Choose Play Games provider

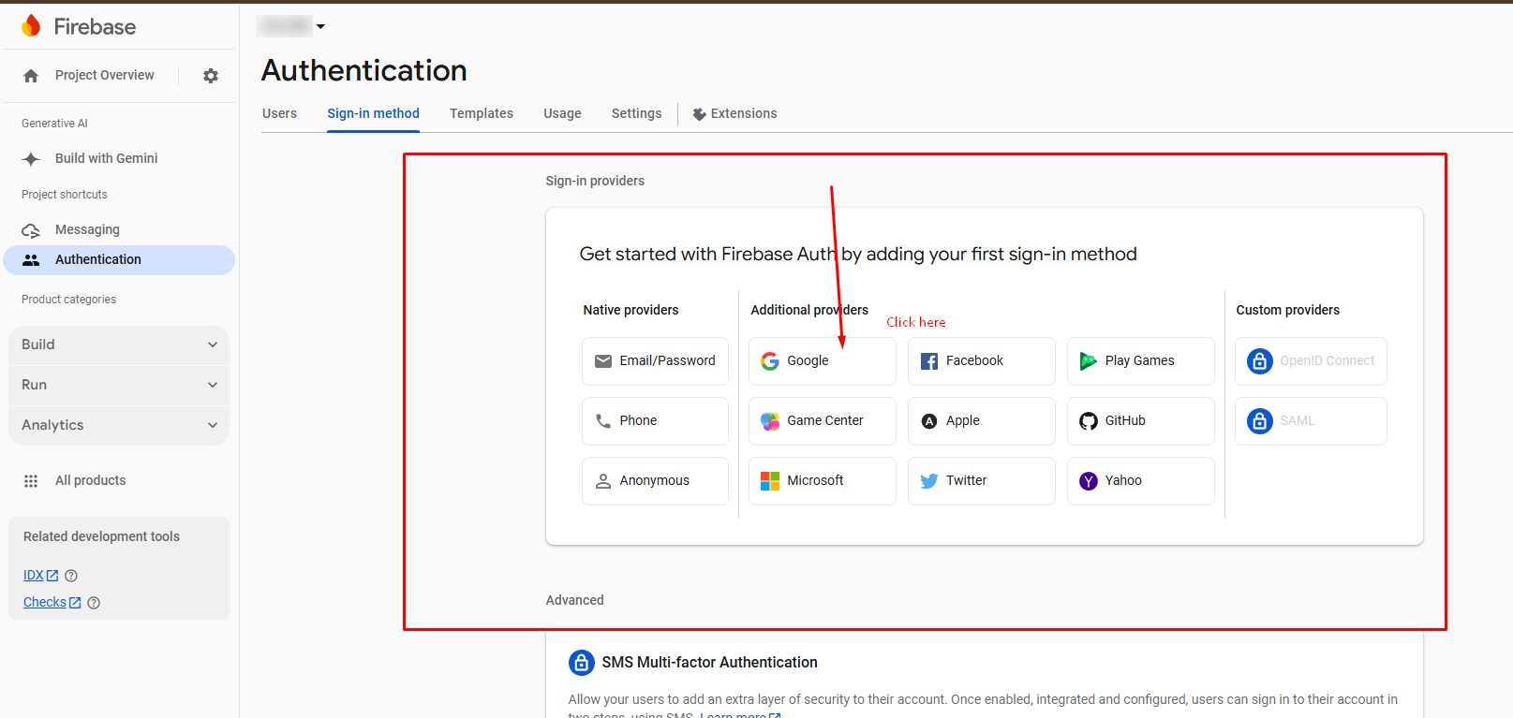(1140, 361)
